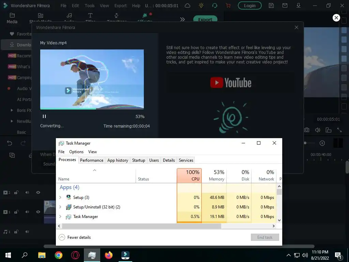349x262 pixels.
Task: Lock video track 2
Action: click(x=16, y=192)
